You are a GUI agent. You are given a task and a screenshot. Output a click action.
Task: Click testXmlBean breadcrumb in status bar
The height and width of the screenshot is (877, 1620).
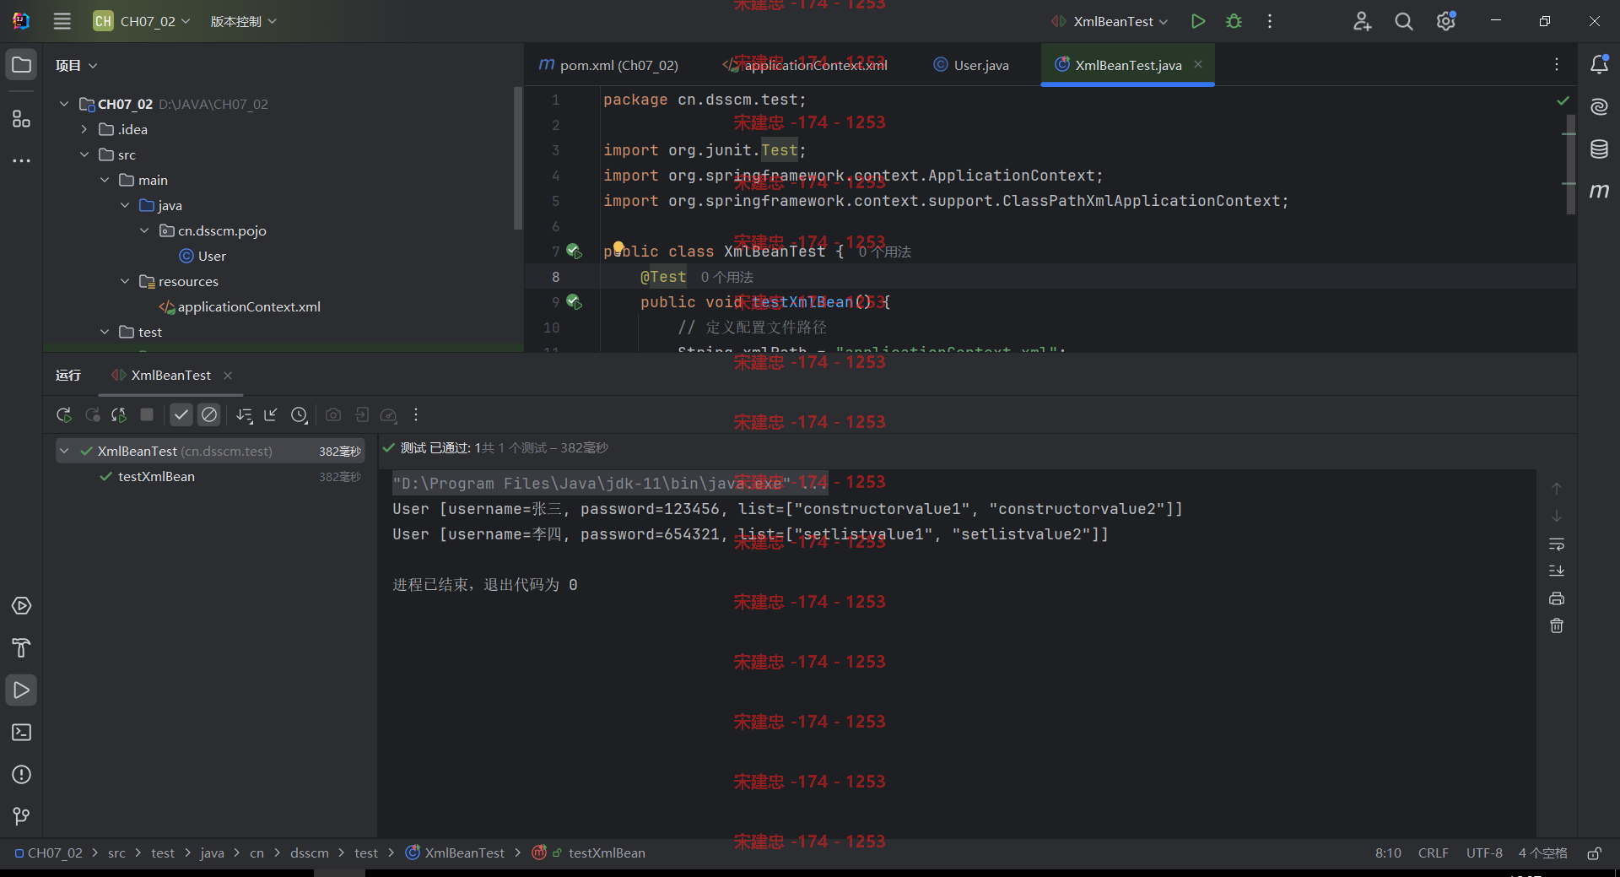coord(607,853)
